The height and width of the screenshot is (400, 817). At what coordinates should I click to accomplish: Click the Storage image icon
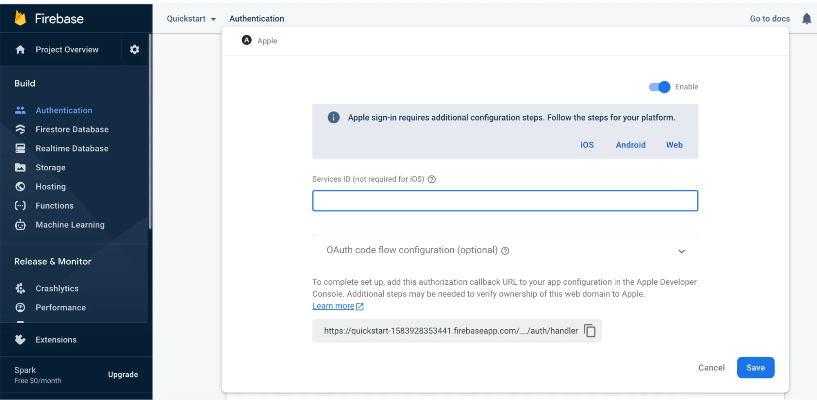(20, 168)
